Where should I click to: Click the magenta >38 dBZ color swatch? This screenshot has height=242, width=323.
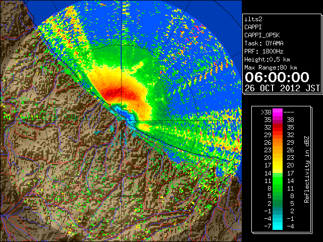278,112
